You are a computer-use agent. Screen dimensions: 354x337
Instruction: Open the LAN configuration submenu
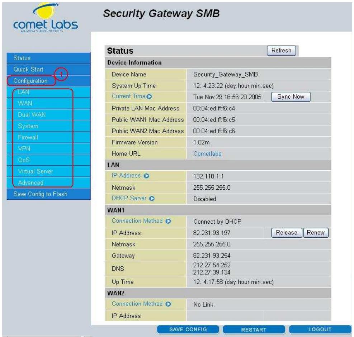click(x=48, y=92)
